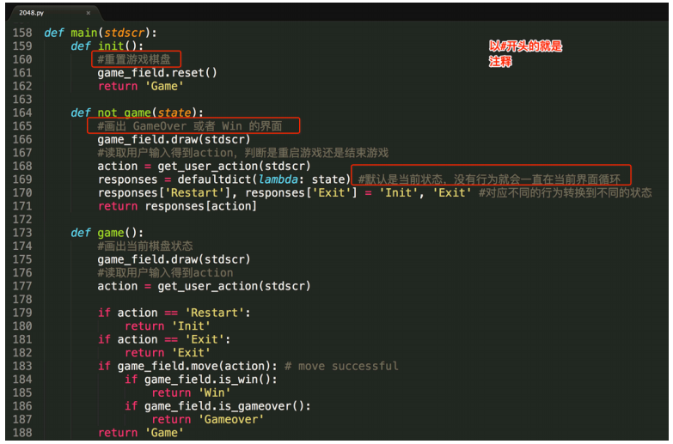Screen dimensions: 673x444
Task: Click comment '#对应不同的行为转换到不同的状态'
Action: click(x=566, y=193)
